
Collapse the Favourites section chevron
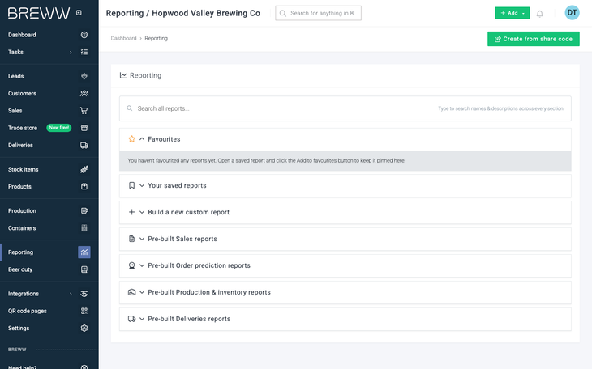coord(142,139)
